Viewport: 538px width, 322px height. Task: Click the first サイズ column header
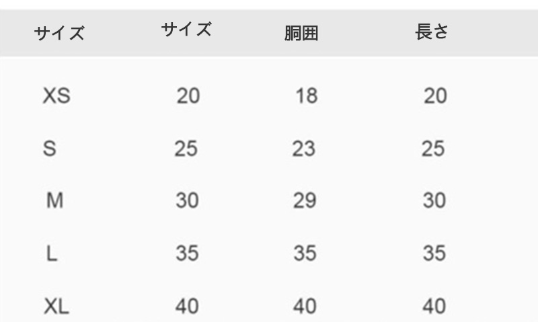(x=59, y=33)
